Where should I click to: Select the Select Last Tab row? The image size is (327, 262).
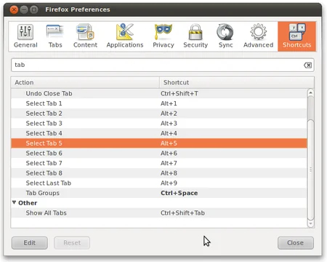[x=159, y=183]
